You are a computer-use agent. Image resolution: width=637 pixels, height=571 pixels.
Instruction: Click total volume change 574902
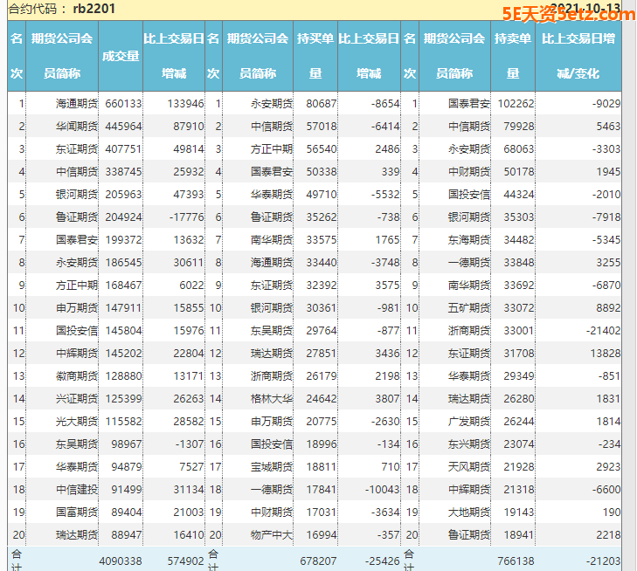click(x=185, y=561)
